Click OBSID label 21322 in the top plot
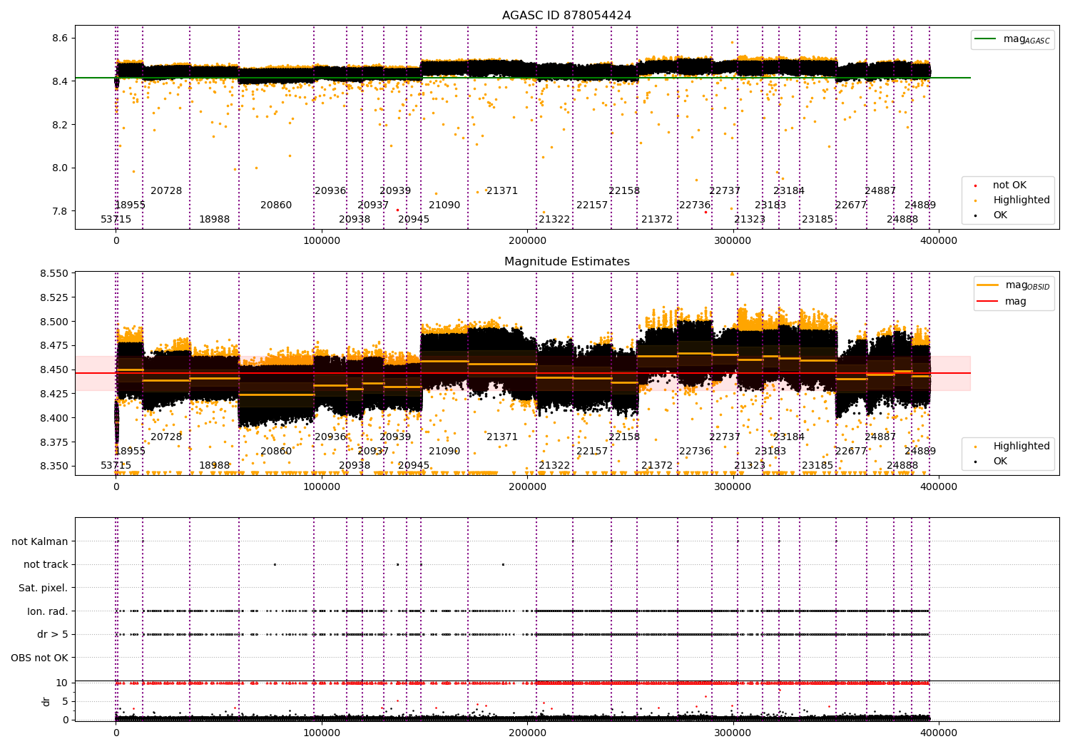The height and width of the screenshot is (749, 1070). (554, 219)
